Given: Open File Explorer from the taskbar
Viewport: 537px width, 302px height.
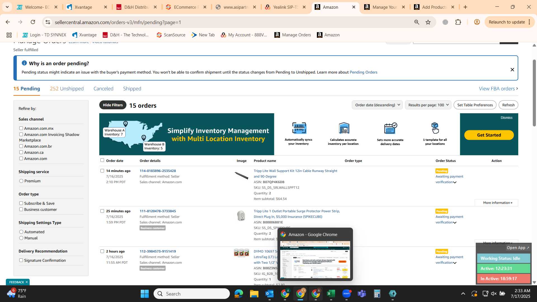Looking at the screenshot, I should [x=254, y=294].
